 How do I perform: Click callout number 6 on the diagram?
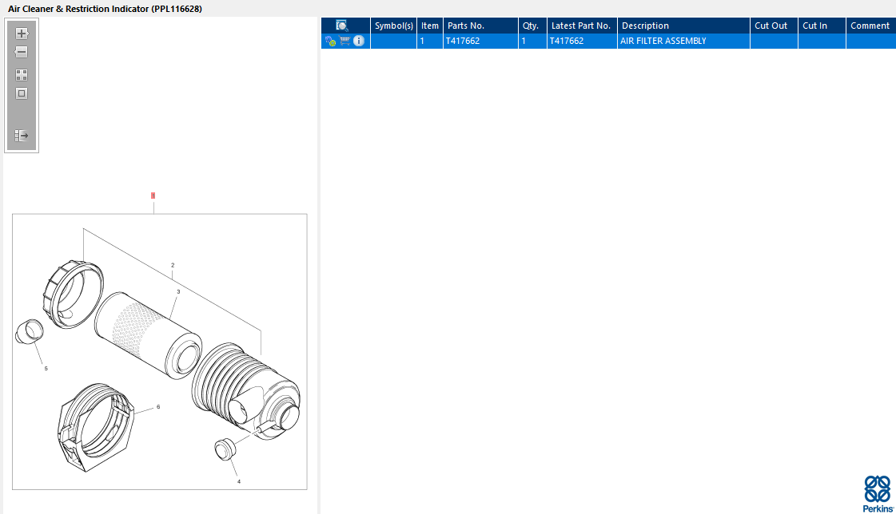158,407
